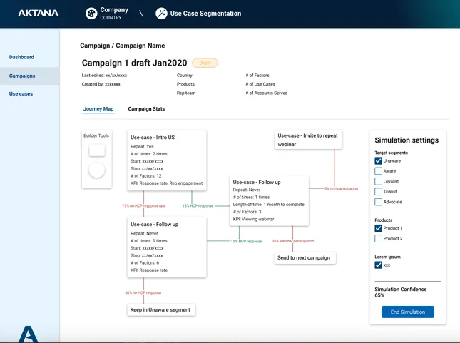
Task: Click the Draft status badge
Action: [205, 63]
